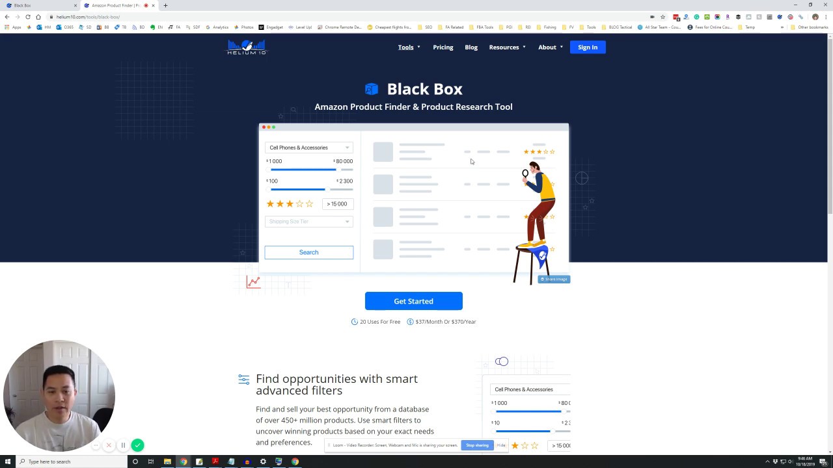Click the second range slider ($100–$2,300)
Image resolution: width=833 pixels, height=468 pixels.
coord(309,189)
